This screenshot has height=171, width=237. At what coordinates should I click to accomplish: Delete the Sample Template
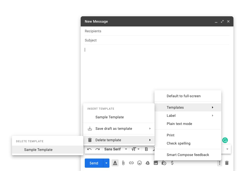[x=38, y=150]
